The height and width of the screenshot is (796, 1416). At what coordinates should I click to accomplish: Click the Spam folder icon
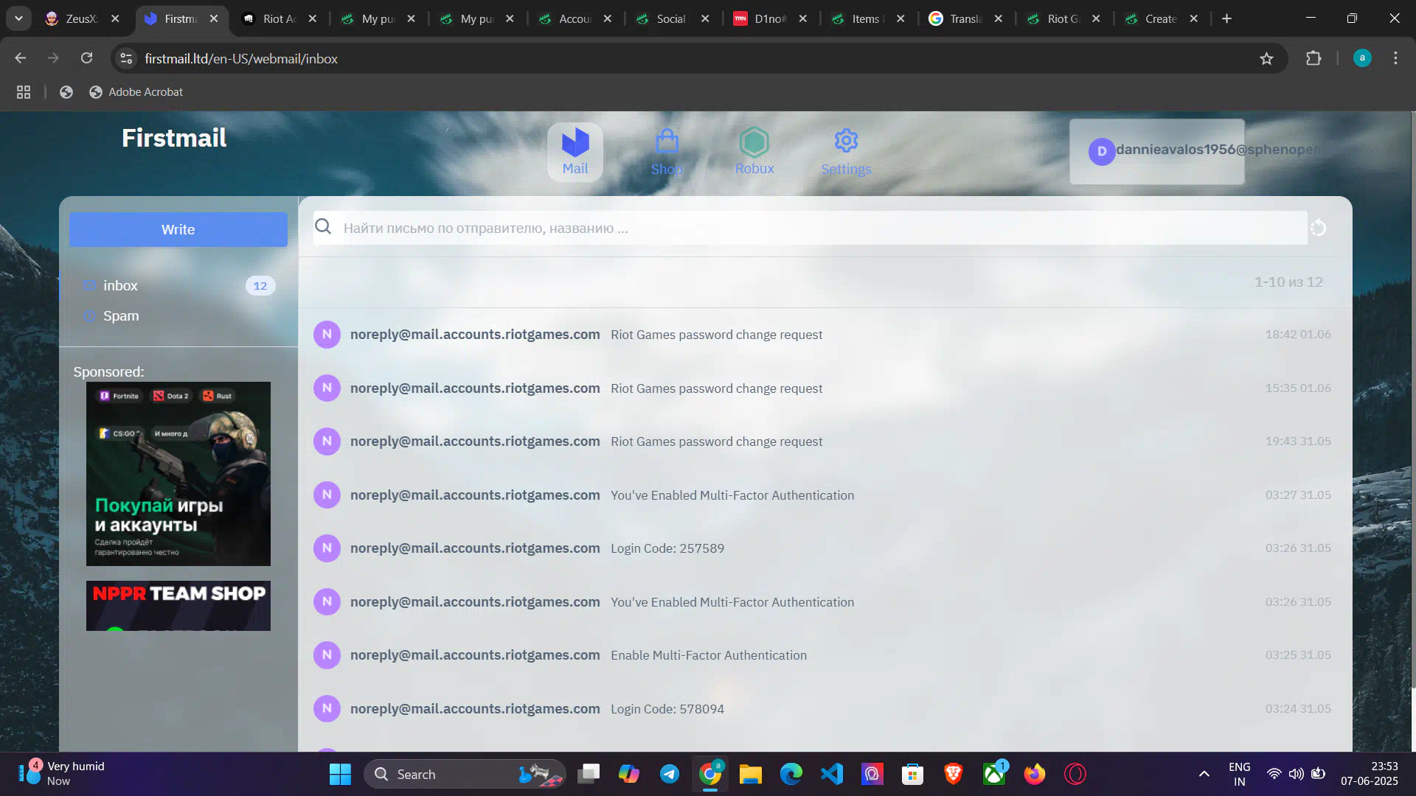point(89,315)
